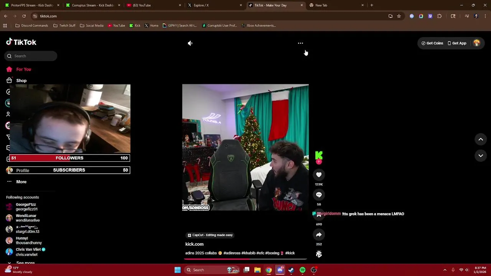Switch to New Tab browser tab
The image size is (491, 276).
(x=336, y=5)
